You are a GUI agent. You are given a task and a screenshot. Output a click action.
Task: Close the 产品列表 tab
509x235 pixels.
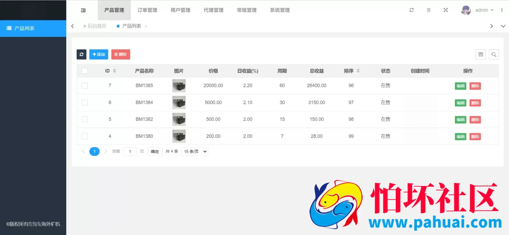(146, 26)
